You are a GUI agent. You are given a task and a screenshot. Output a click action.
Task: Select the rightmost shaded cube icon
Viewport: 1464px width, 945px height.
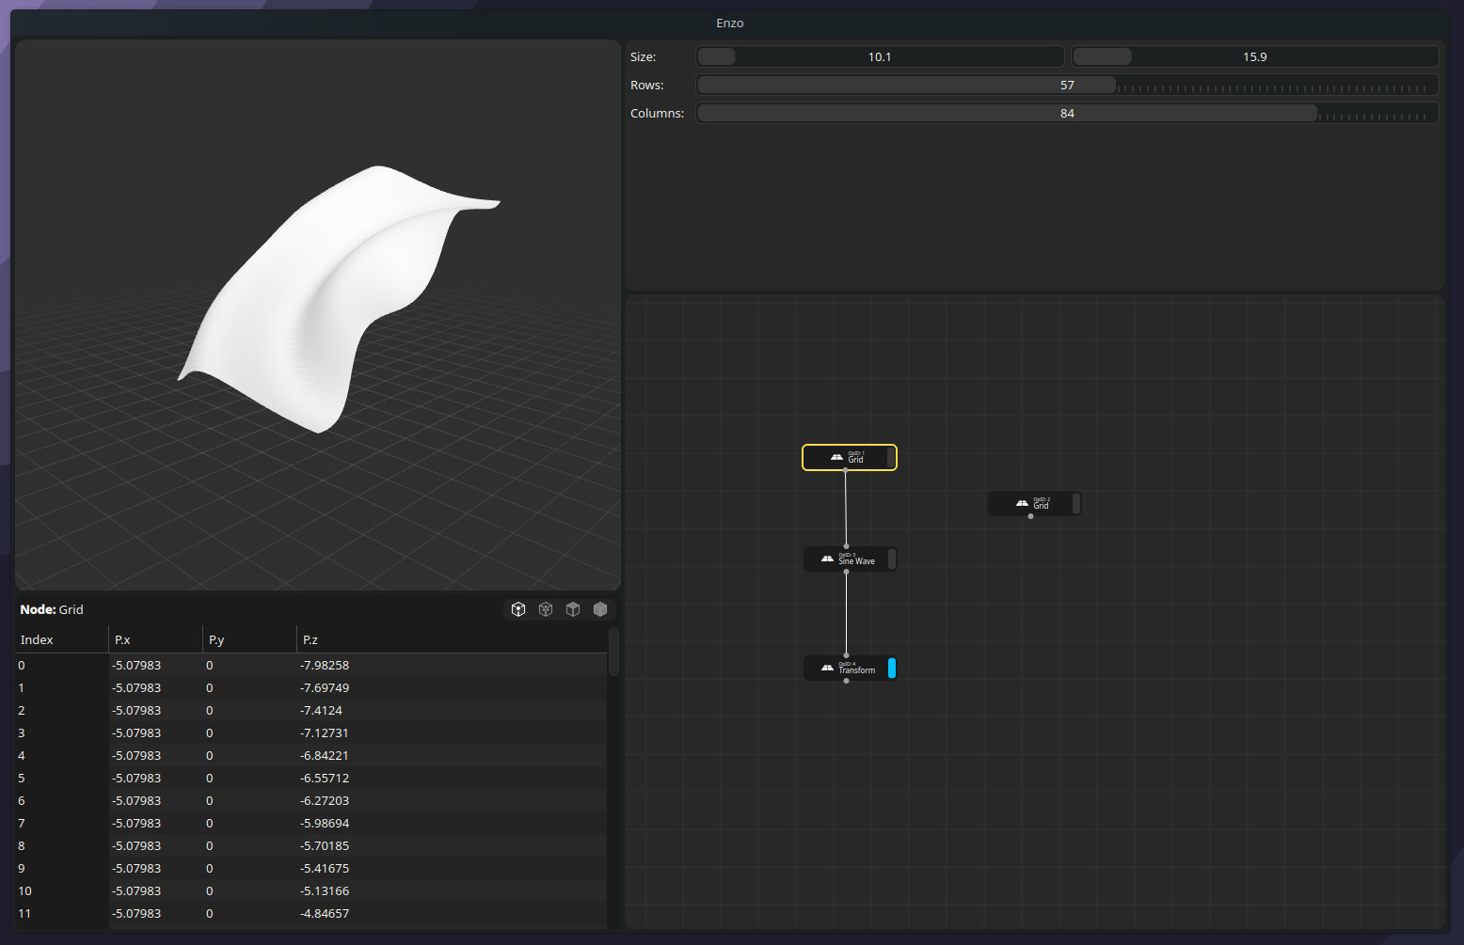[600, 608]
